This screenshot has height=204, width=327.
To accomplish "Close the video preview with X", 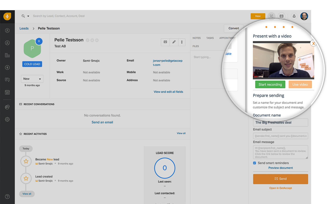I will click(x=313, y=43).
